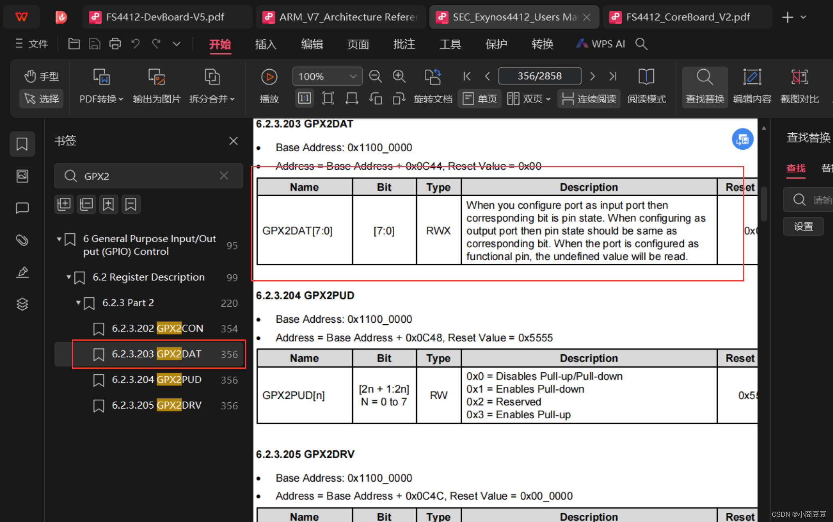Viewport: 833px width, 522px height.
Task: Click rotate counterclockwise icon
Action: click(376, 98)
